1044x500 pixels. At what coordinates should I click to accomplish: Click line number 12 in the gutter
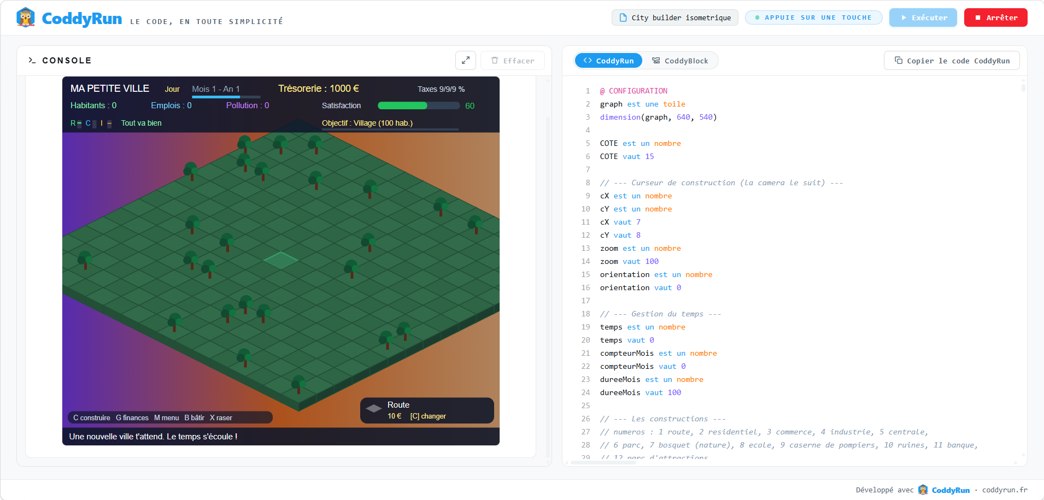click(585, 235)
